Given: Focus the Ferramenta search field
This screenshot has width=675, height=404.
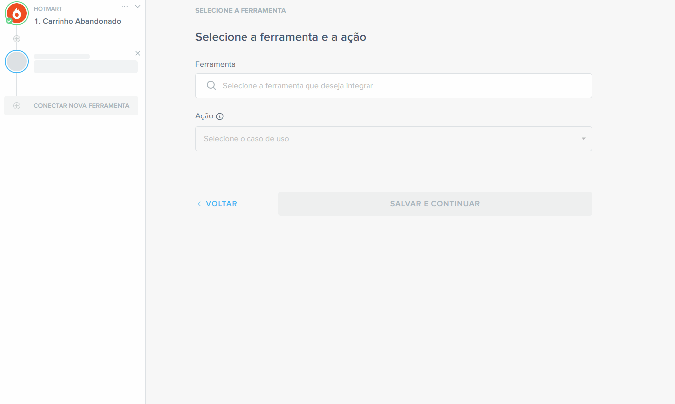Looking at the screenshot, I should click(394, 86).
